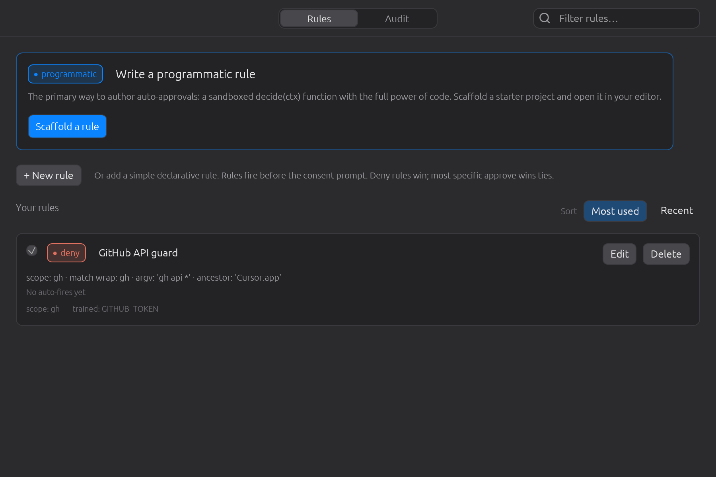Click the rule's match details line
The image size is (716, 477).
coord(154,277)
